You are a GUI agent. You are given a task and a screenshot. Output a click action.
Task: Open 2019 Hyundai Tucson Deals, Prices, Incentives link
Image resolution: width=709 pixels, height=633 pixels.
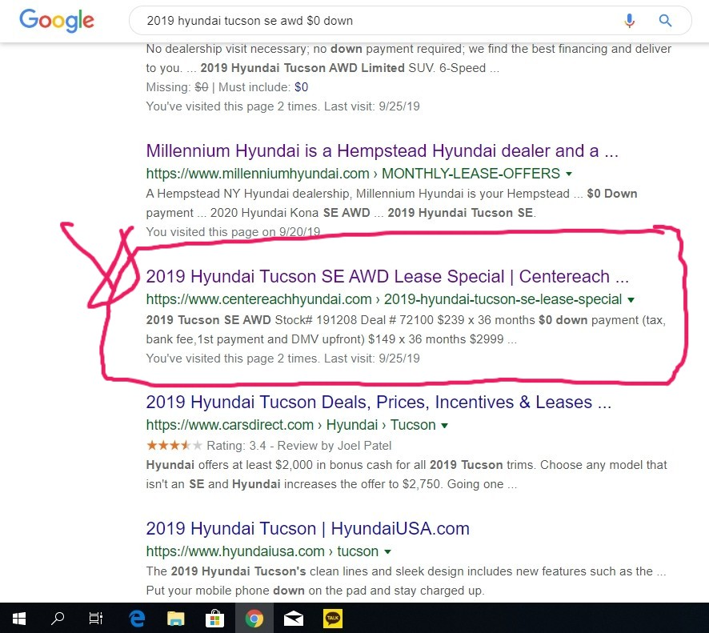tap(379, 402)
